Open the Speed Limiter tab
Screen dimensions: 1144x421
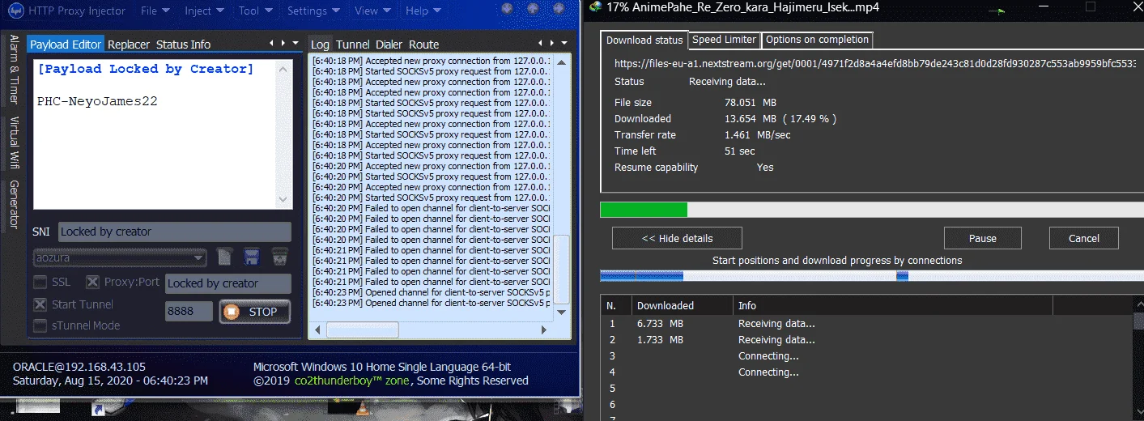[724, 40]
